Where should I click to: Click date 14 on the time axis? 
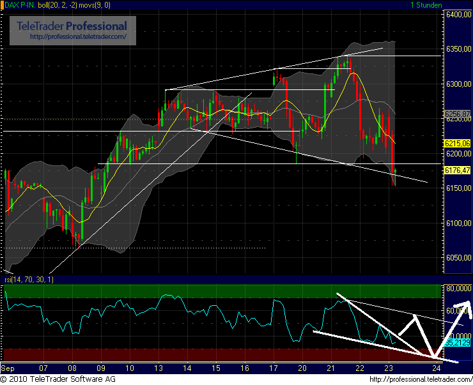point(187,368)
